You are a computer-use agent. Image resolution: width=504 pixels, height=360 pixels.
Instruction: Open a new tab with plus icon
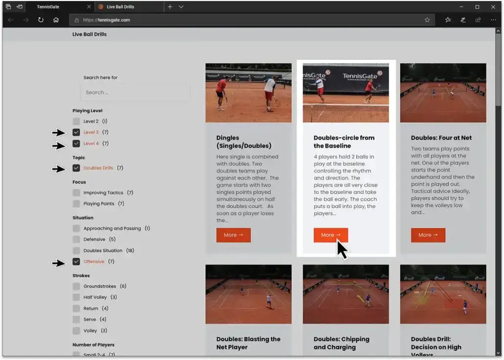coord(170,7)
